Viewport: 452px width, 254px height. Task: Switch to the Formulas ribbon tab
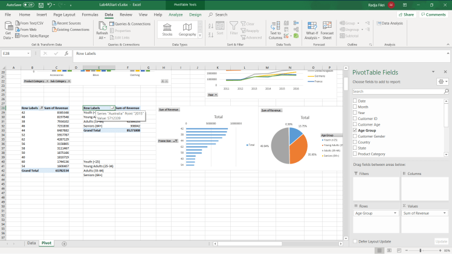(x=90, y=14)
